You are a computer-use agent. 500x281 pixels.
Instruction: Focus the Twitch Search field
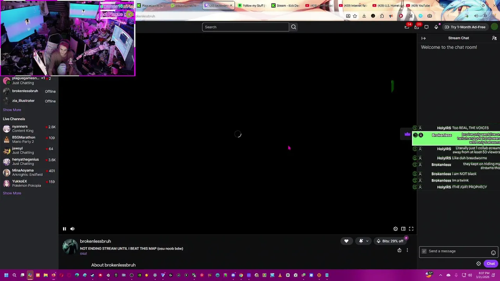(x=245, y=27)
